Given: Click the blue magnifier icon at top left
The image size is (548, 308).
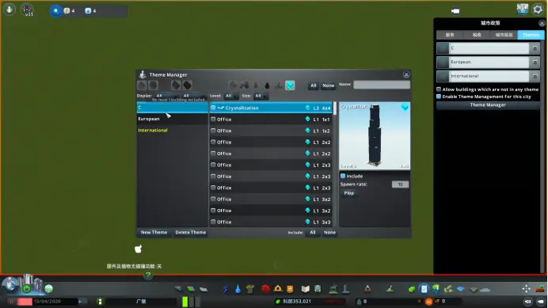Looking at the screenshot, I should (x=55, y=11).
